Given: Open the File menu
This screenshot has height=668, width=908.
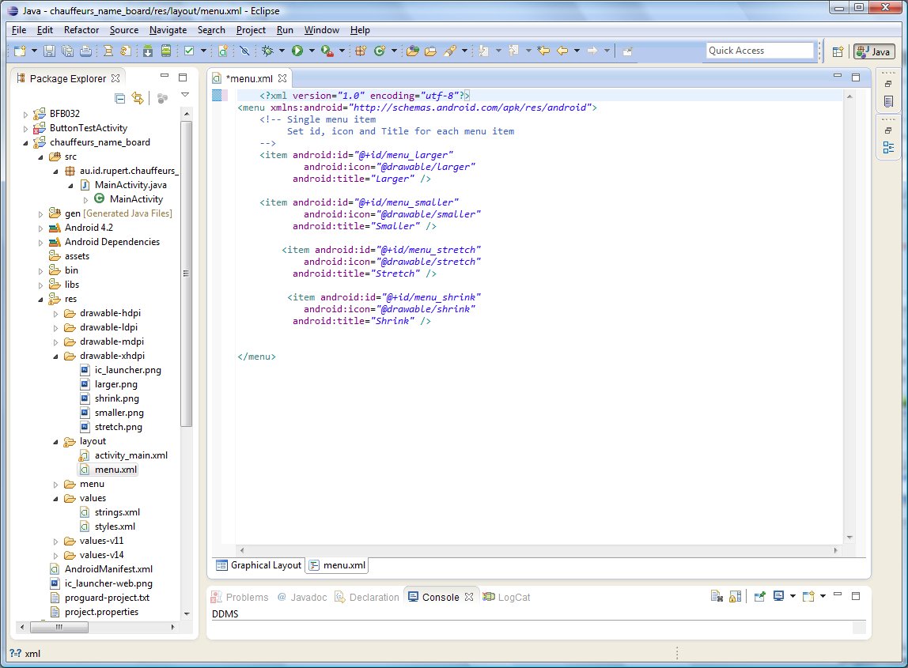Looking at the screenshot, I should click(19, 30).
